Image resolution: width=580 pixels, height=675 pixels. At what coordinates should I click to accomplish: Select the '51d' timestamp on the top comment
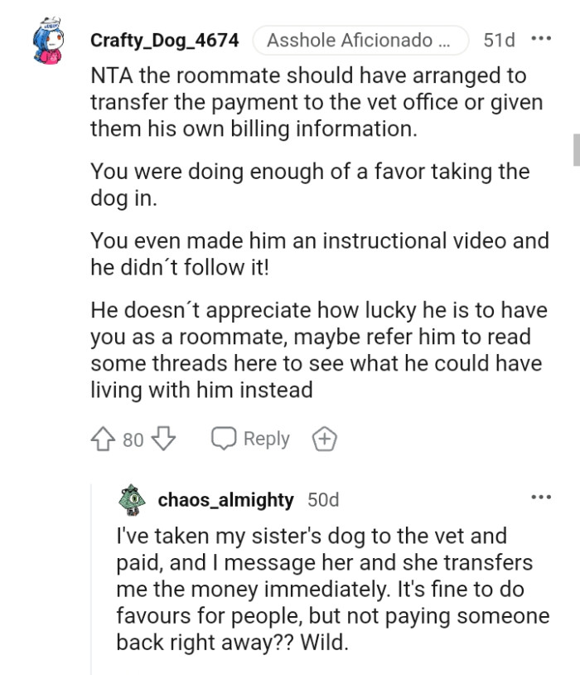click(497, 38)
